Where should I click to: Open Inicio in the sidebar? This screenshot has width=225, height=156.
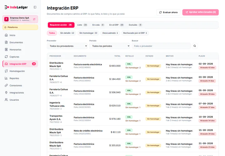point(20,35)
